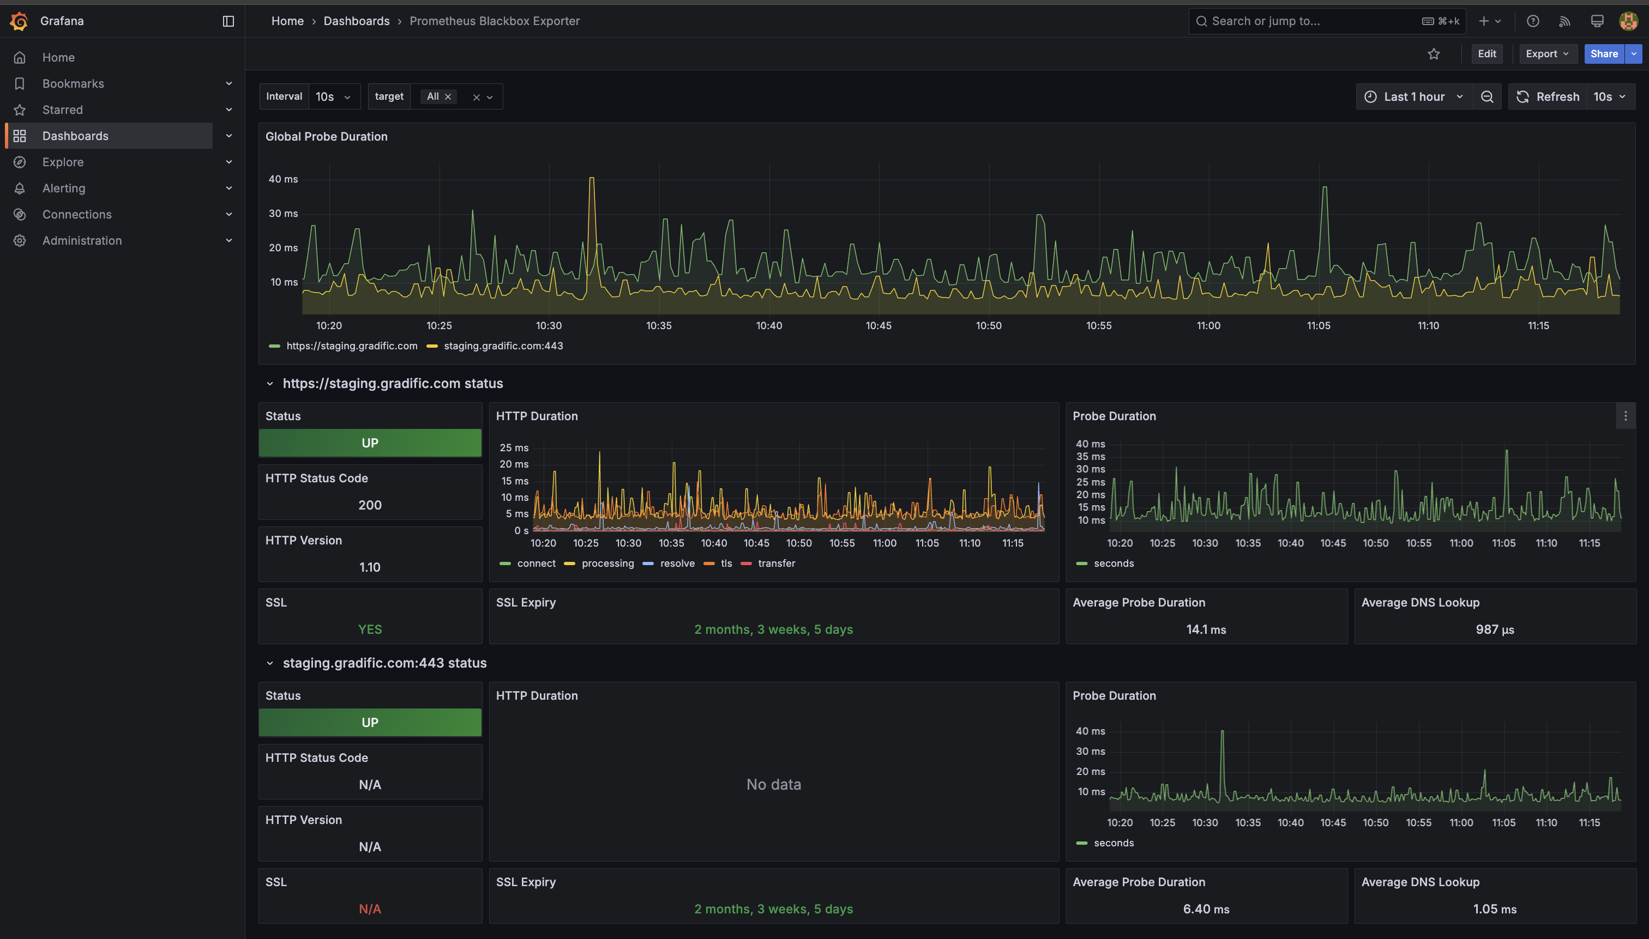The image size is (1649, 939).
Task: Go to Home breadcrumb
Action: (x=287, y=21)
